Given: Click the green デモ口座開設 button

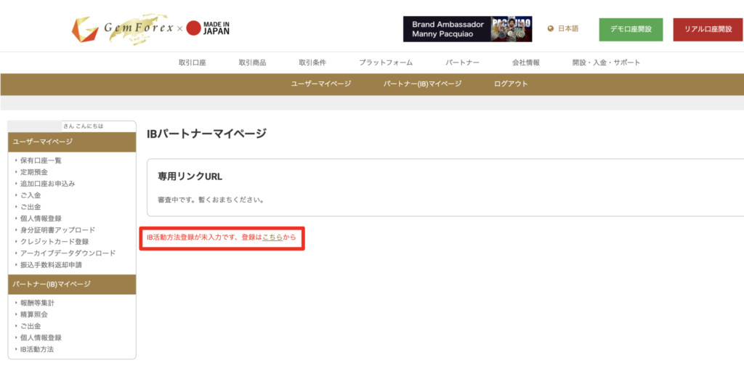Looking at the screenshot, I should [x=631, y=30].
